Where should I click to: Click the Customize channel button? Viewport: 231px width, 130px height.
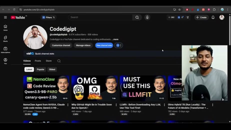(61, 45)
